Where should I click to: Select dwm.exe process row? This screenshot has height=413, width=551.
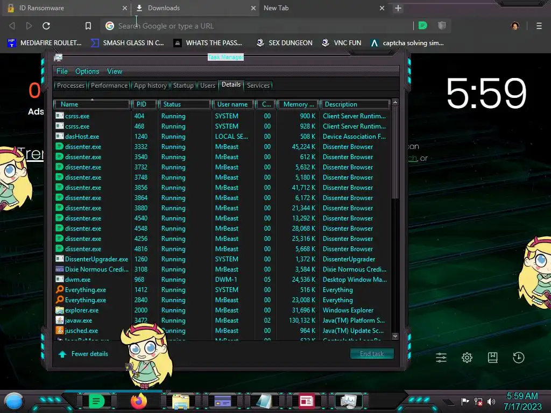point(222,279)
